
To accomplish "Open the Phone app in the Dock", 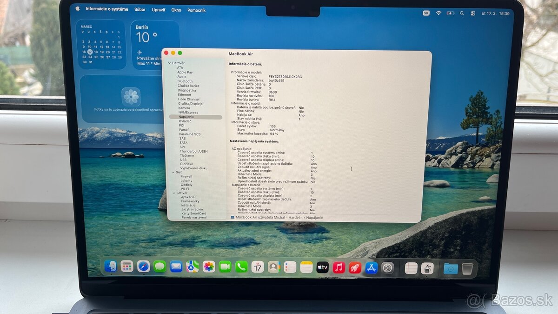I will point(241,267).
